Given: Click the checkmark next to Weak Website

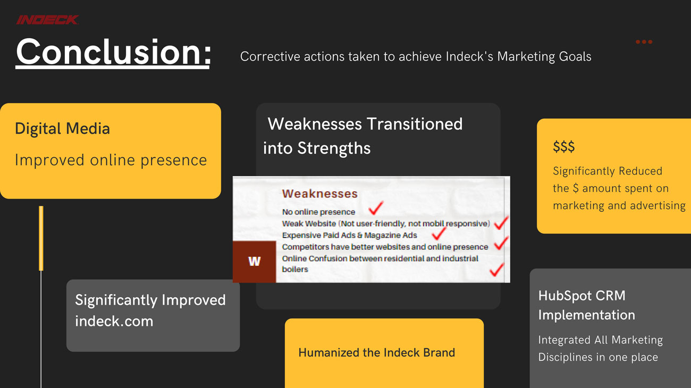Looking at the screenshot, I should pyautogui.click(x=501, y=222).
